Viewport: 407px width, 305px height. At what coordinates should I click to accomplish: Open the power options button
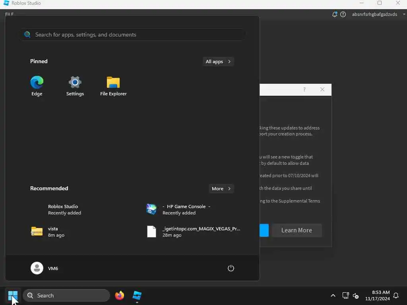[x=231, y=268]
